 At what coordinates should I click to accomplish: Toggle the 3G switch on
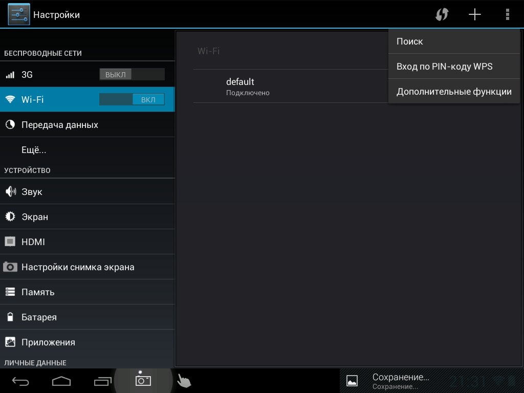click(132, 74)
